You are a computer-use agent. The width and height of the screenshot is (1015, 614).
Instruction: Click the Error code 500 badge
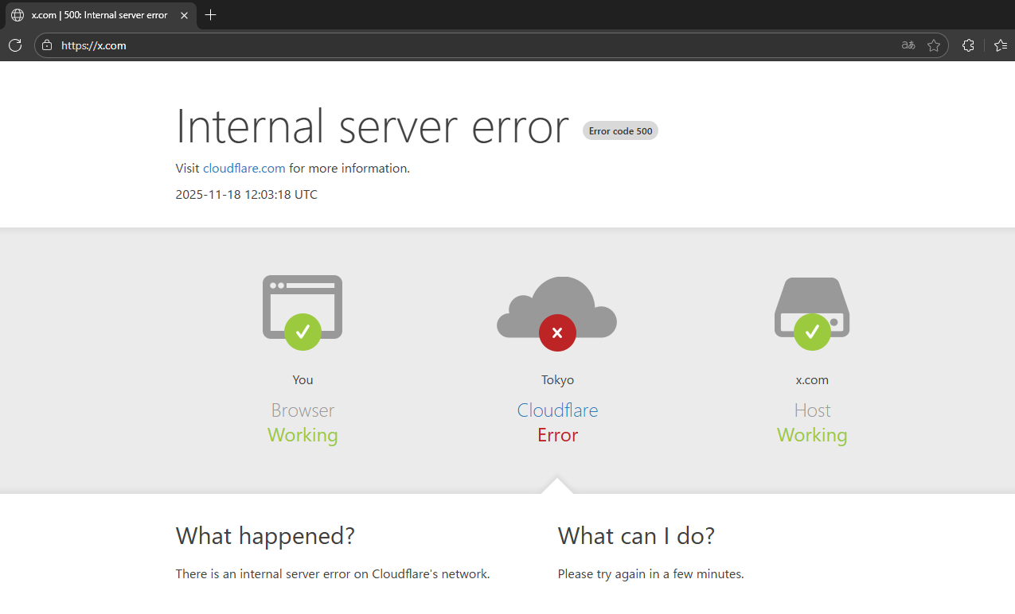620,131
